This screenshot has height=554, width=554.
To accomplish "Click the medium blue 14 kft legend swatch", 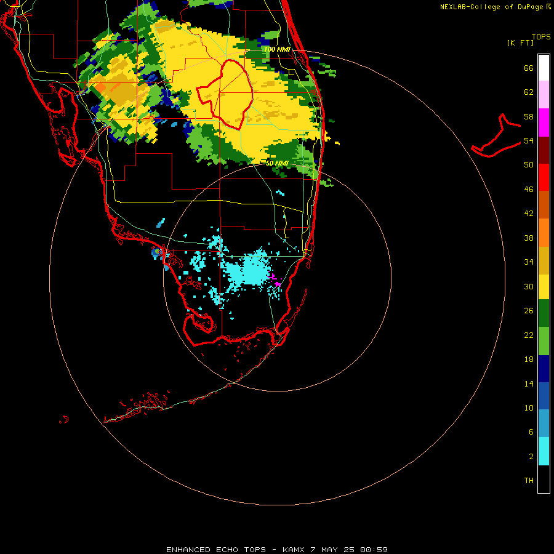I will pos(544,396).
